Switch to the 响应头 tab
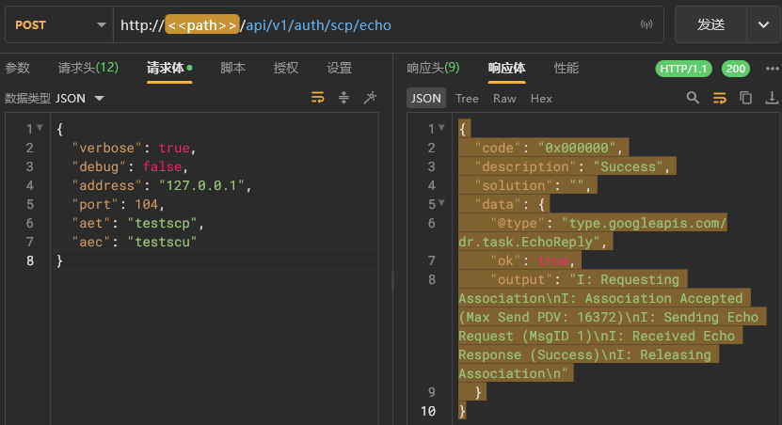 coord(433,68)
